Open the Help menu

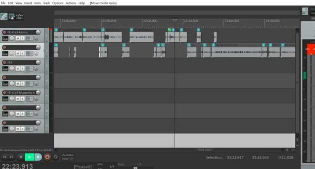coord(81,3)
